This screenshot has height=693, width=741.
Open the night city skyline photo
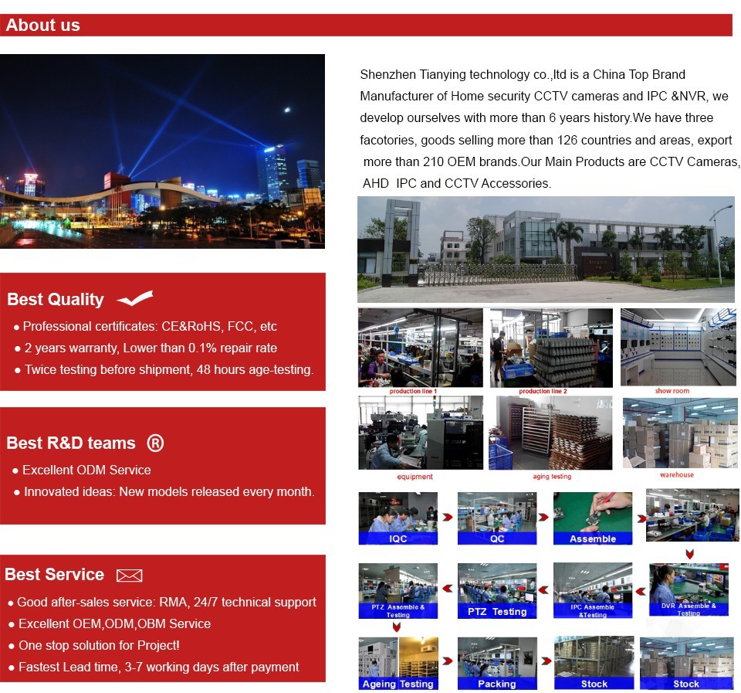(x=162, y=151)
